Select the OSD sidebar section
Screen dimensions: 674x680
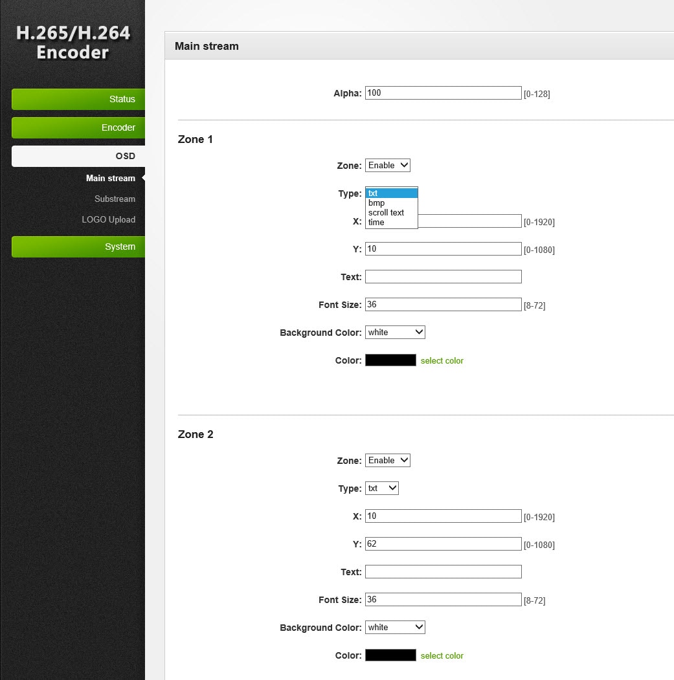(78, 156)
